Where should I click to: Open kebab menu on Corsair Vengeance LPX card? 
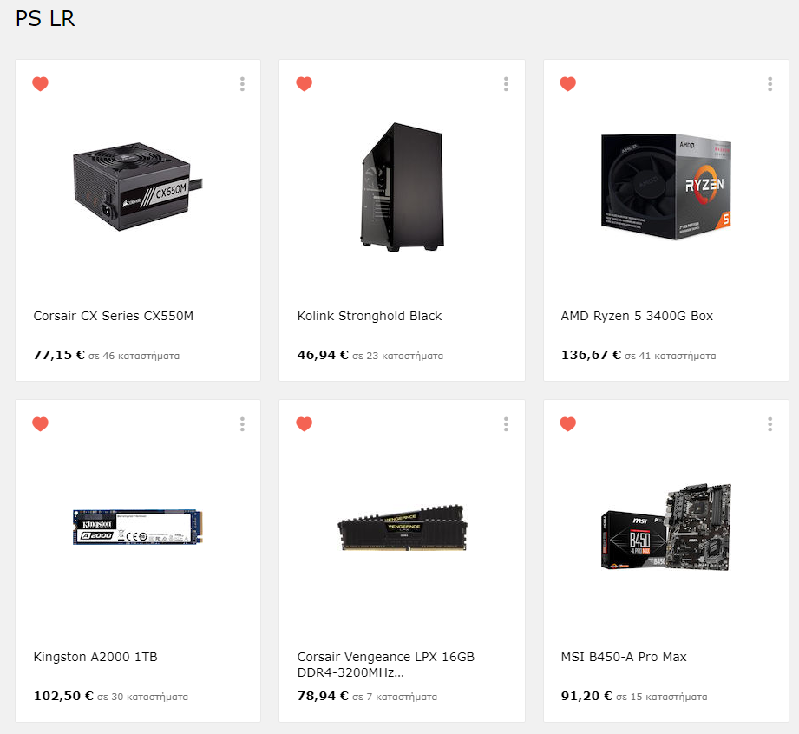tap(506, 424)
